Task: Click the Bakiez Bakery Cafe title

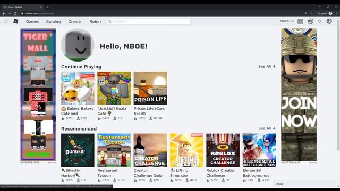Action: coord(78,111)
